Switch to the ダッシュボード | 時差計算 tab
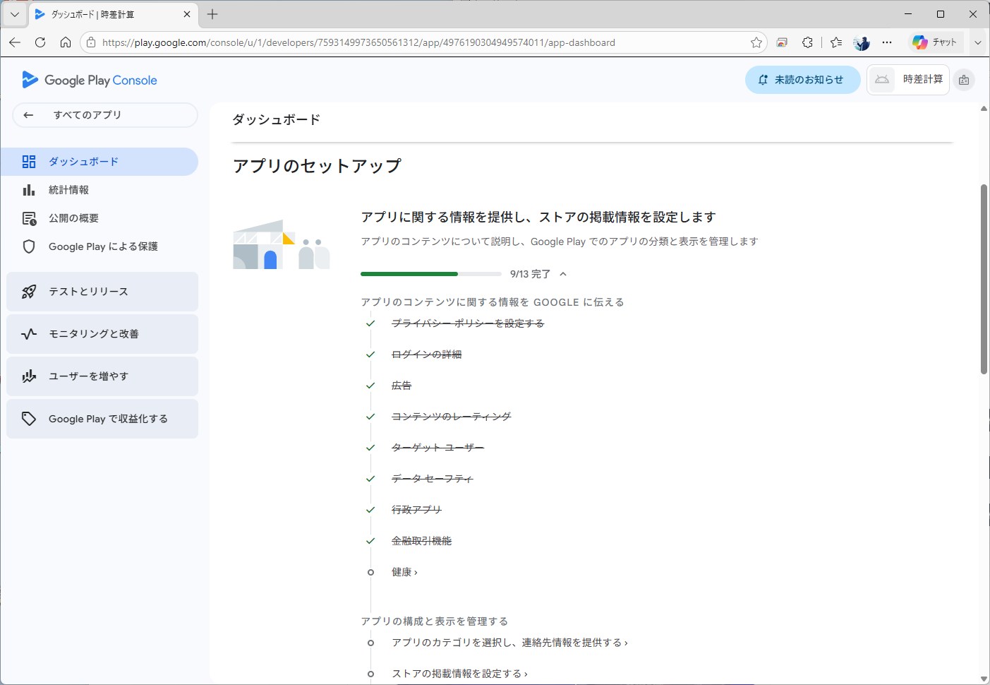990x685 pixels. (114, 14)
